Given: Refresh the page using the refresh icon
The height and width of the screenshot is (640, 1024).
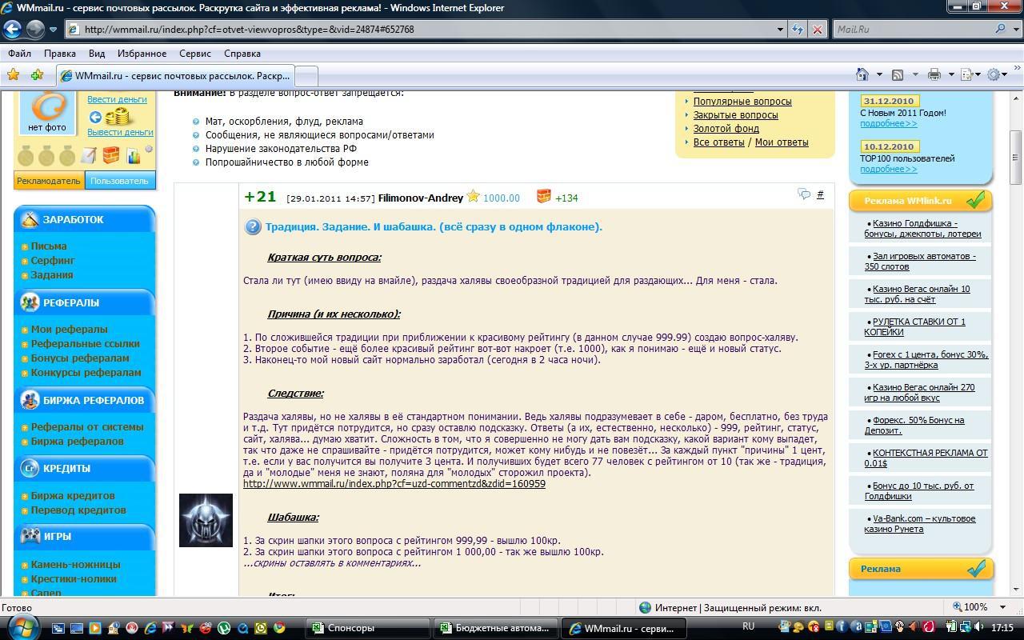Looking at the screenshot, I should 798,30.
